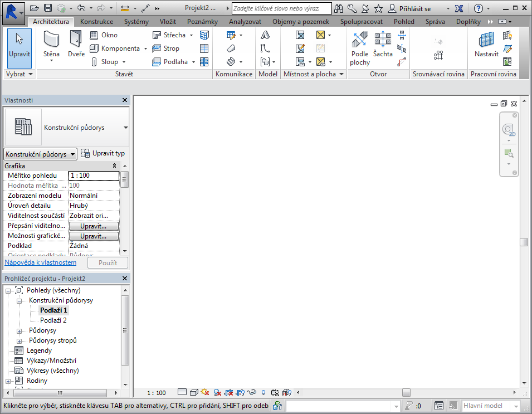
Task: Open the Poznámky ribbon tab
Action: point(203,22)
